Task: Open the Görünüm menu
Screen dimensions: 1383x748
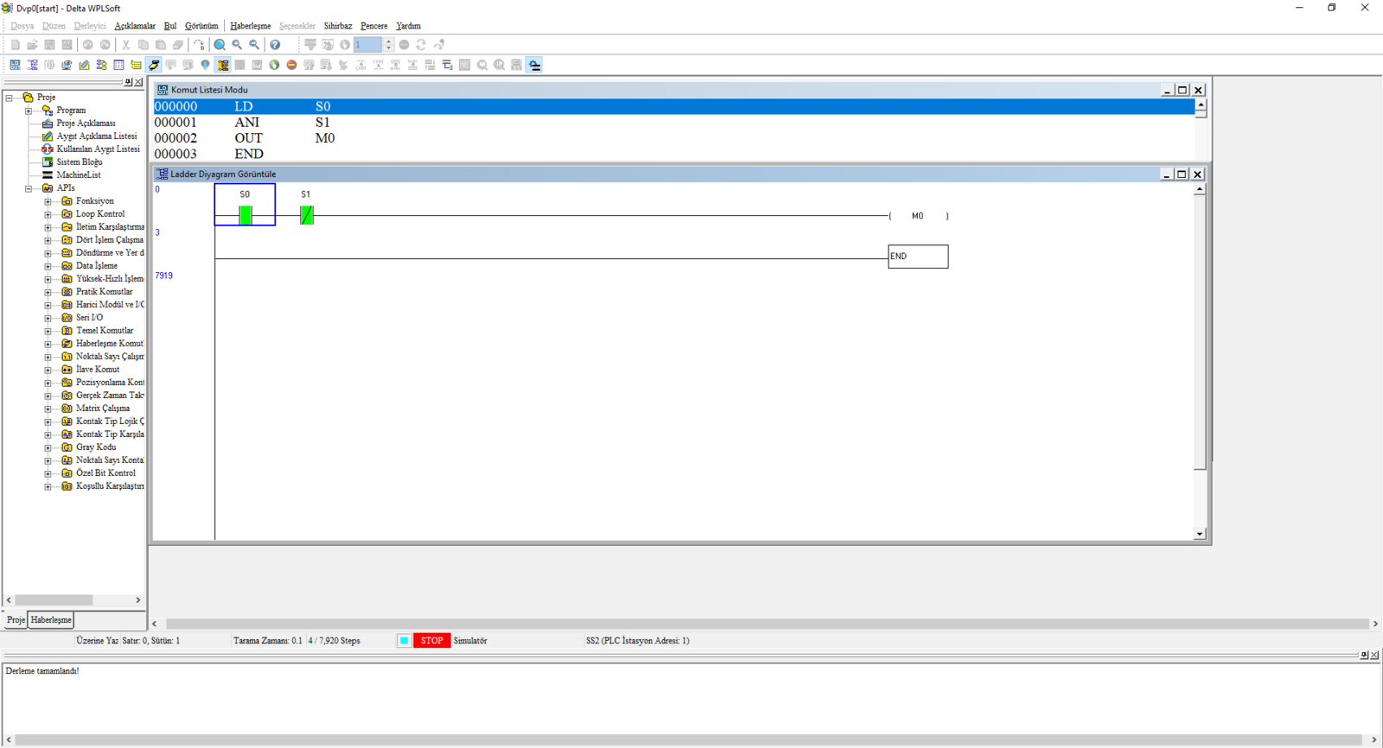Action: pyautogui.click(x=201, y=26)
